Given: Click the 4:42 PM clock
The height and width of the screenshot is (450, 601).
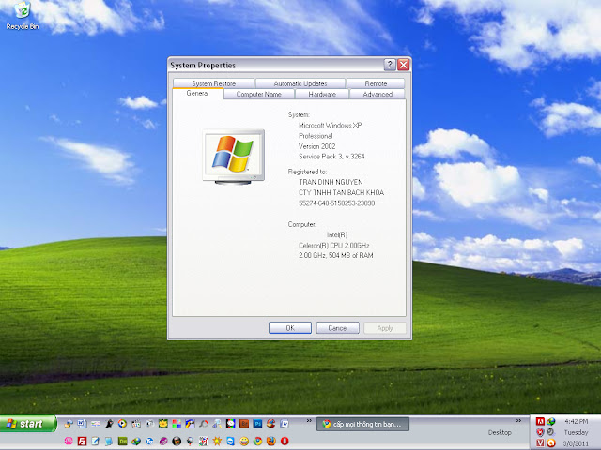Looking at the screenshot, I should coord(576,421).
